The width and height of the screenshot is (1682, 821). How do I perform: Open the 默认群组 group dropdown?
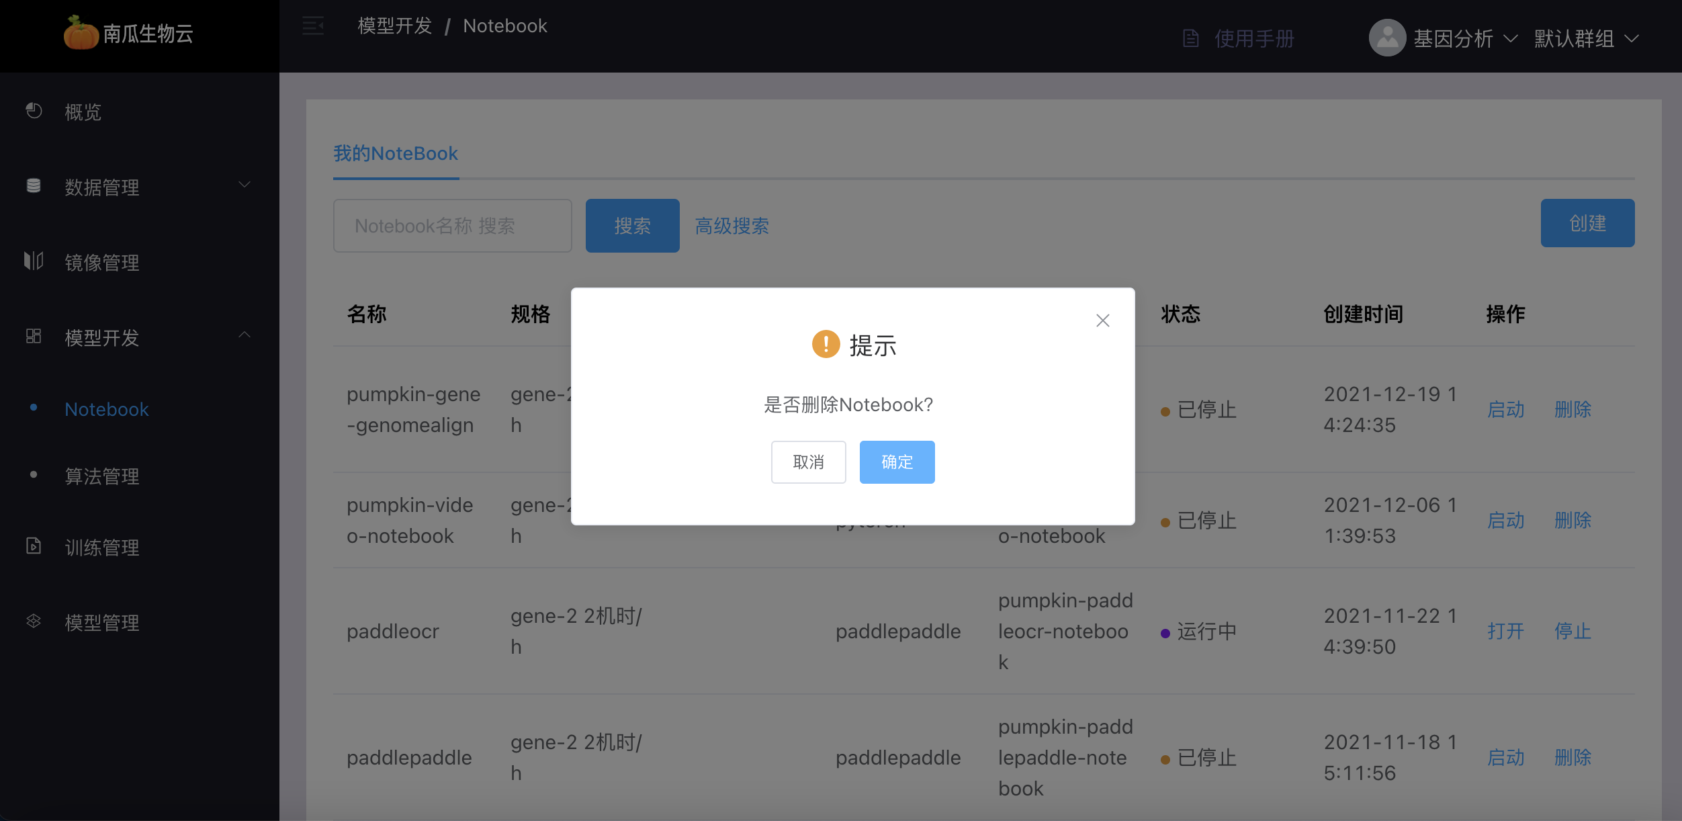pos(1586,38)
